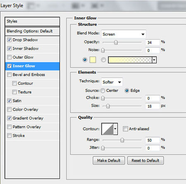Select the Outer Glow style label

tap(23, 57)
